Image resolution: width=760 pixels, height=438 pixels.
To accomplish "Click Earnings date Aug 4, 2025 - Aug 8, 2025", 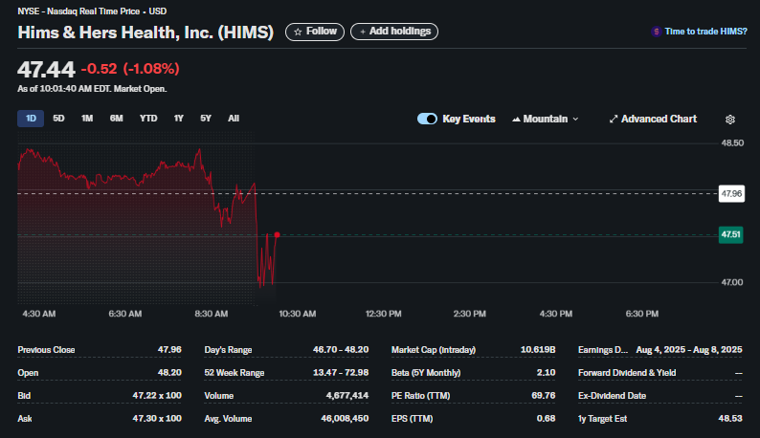I will click(x=689, y=350).
